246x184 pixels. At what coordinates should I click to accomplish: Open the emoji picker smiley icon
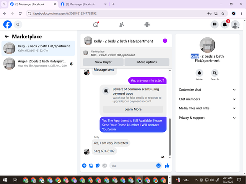158,166
